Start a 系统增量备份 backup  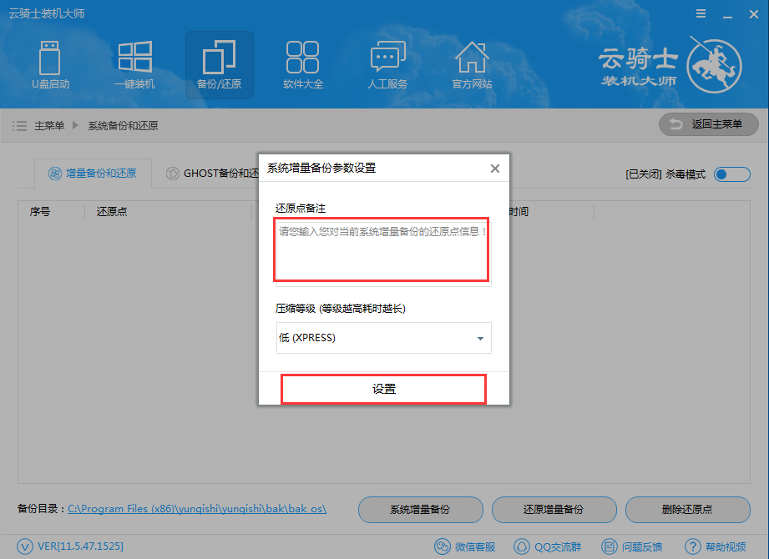[420, 510]
